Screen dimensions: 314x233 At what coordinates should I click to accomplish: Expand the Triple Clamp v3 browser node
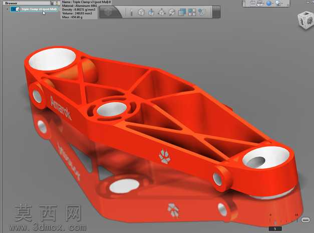(x=7, y=9)
